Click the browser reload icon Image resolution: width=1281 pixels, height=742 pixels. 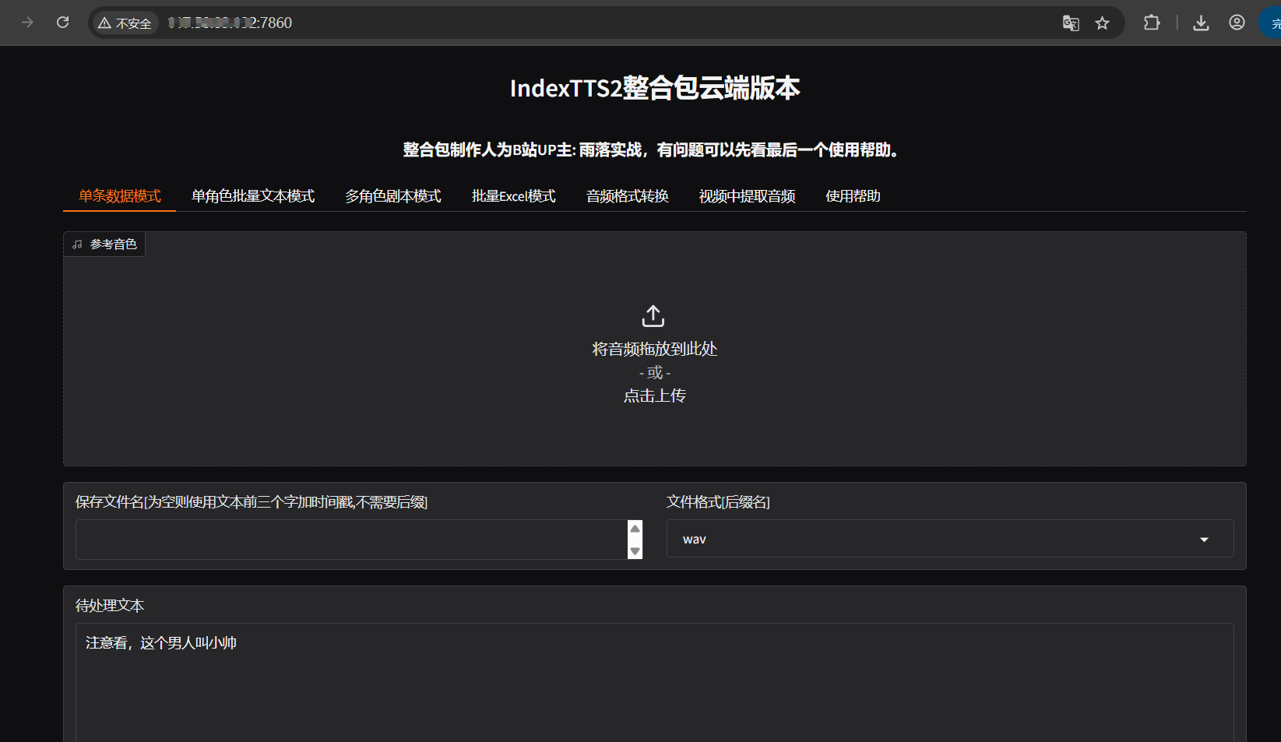pos(63,23)
